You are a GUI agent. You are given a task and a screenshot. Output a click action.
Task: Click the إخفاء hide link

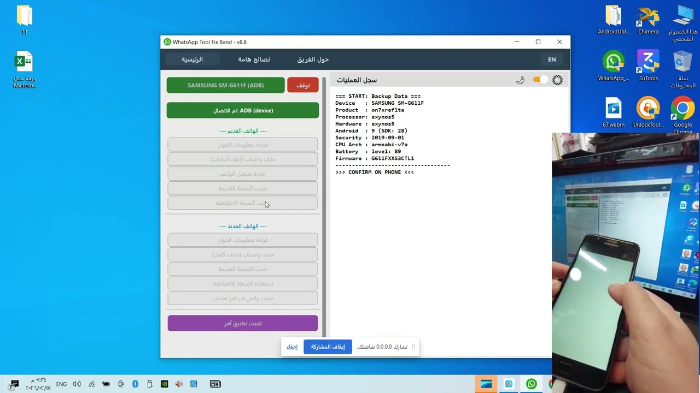point(292,347)
